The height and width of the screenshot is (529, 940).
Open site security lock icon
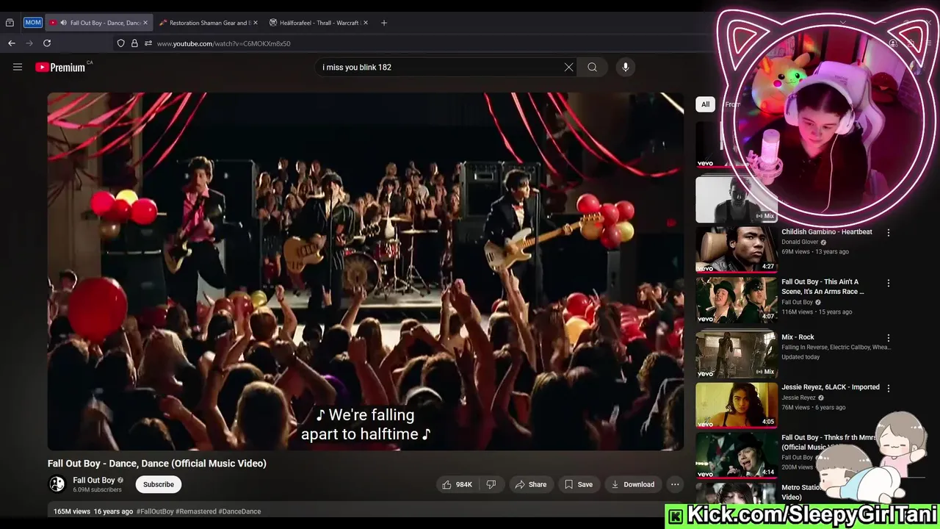click(134, 43)
